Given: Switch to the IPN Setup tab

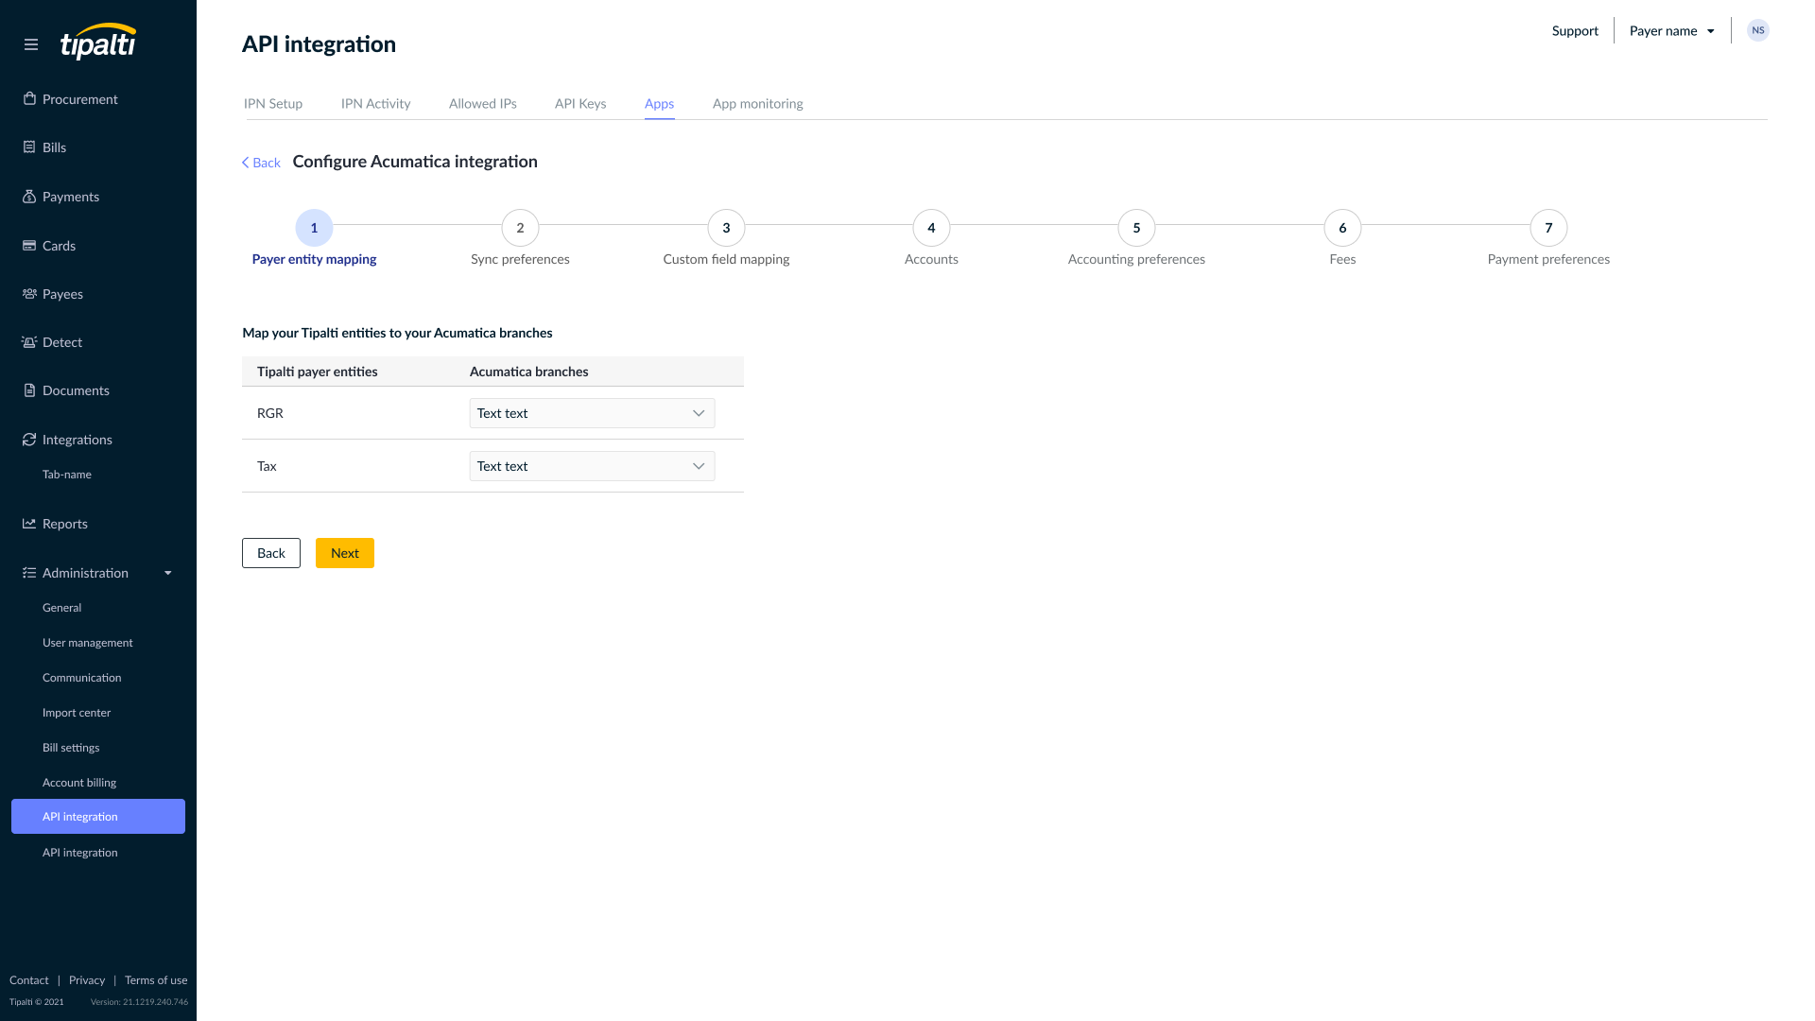Looking at the screenshot, I should tap(272, 104).
